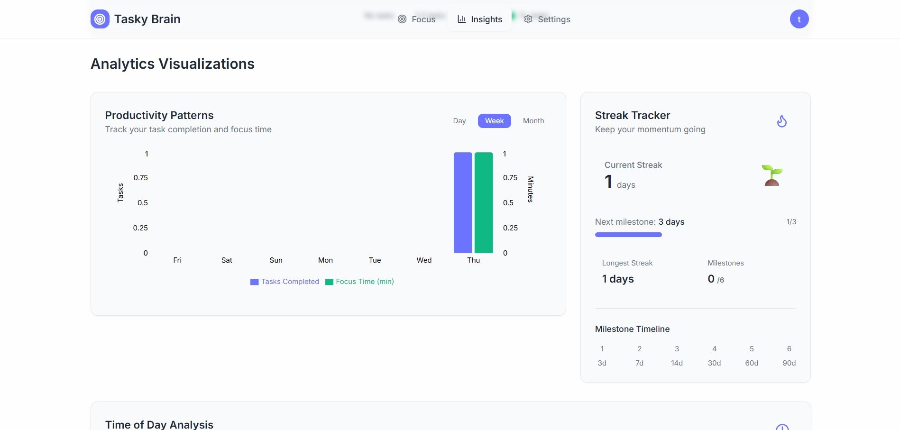The height and width of the screenshot is (430, 900).
Task: Click the Minutes axis title
Action: [531, 189]
